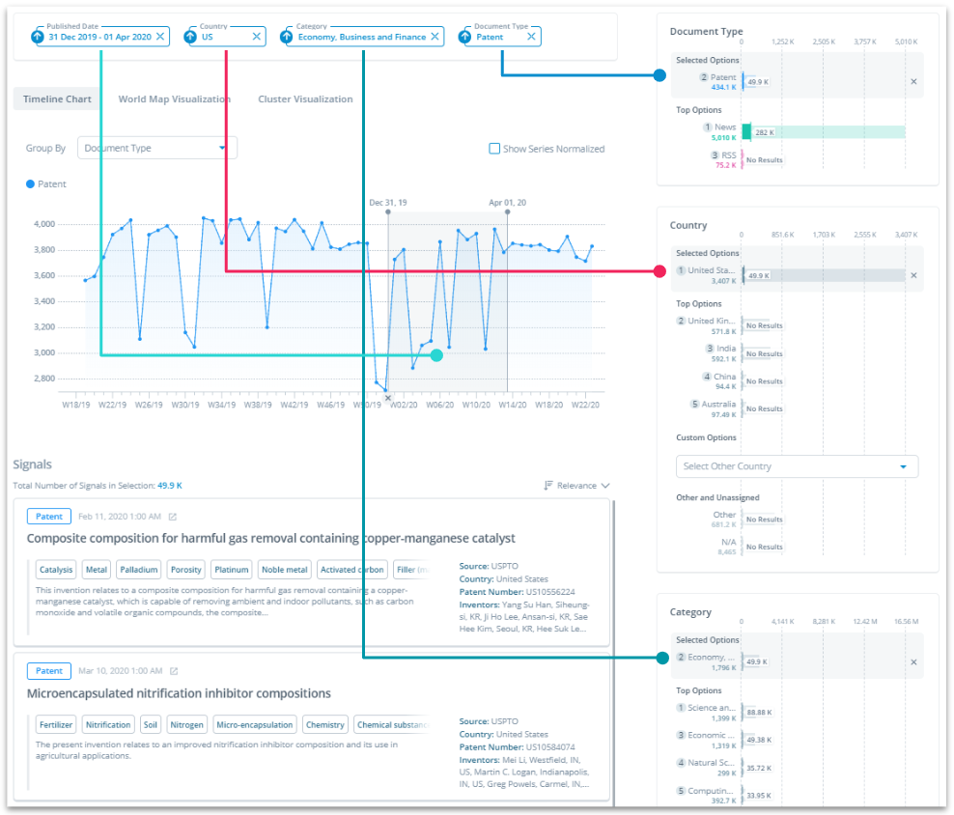Click the Platinum tag
The image size is (954, 815).
coord(231,570)
